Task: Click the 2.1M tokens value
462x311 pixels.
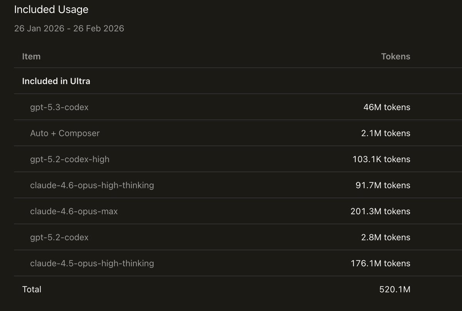Action: click(x=385, y=133)
